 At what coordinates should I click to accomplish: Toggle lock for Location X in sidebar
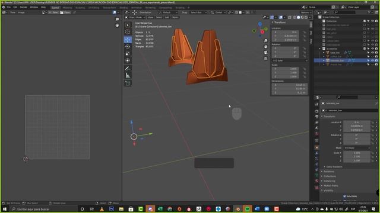coord(305,32)
